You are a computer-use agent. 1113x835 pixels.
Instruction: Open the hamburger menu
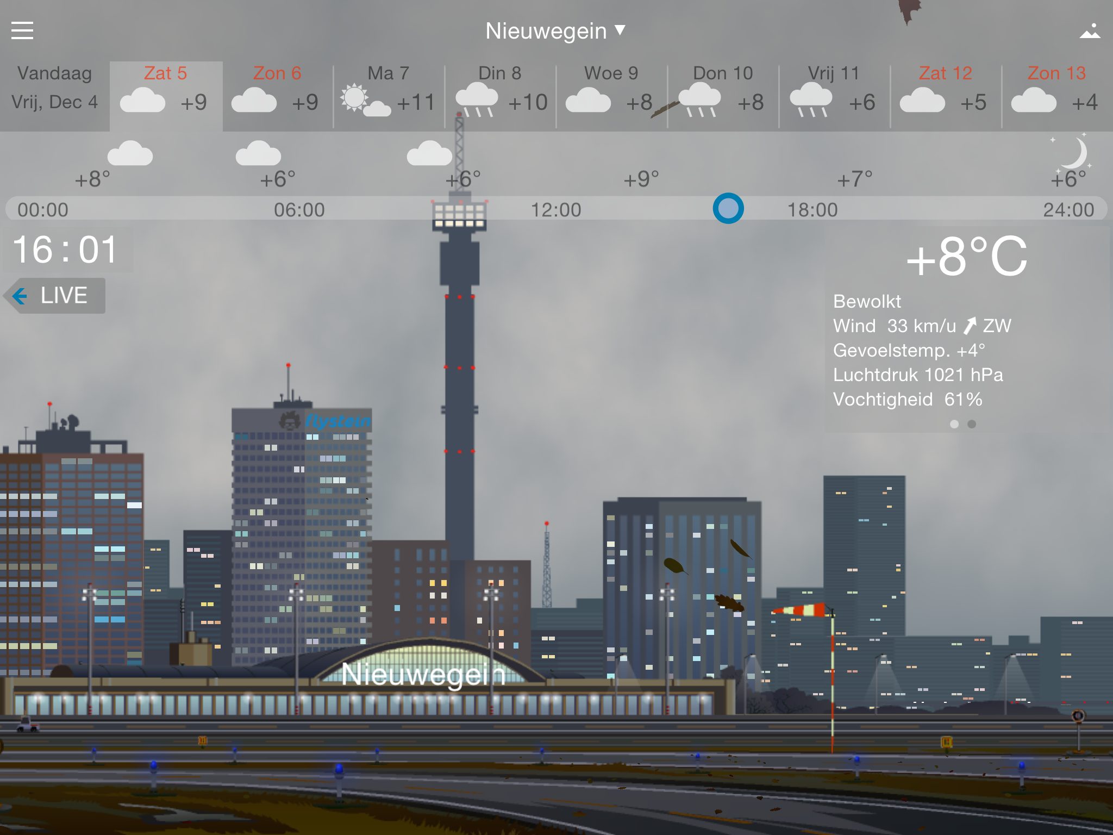click(x=22, y=30)
